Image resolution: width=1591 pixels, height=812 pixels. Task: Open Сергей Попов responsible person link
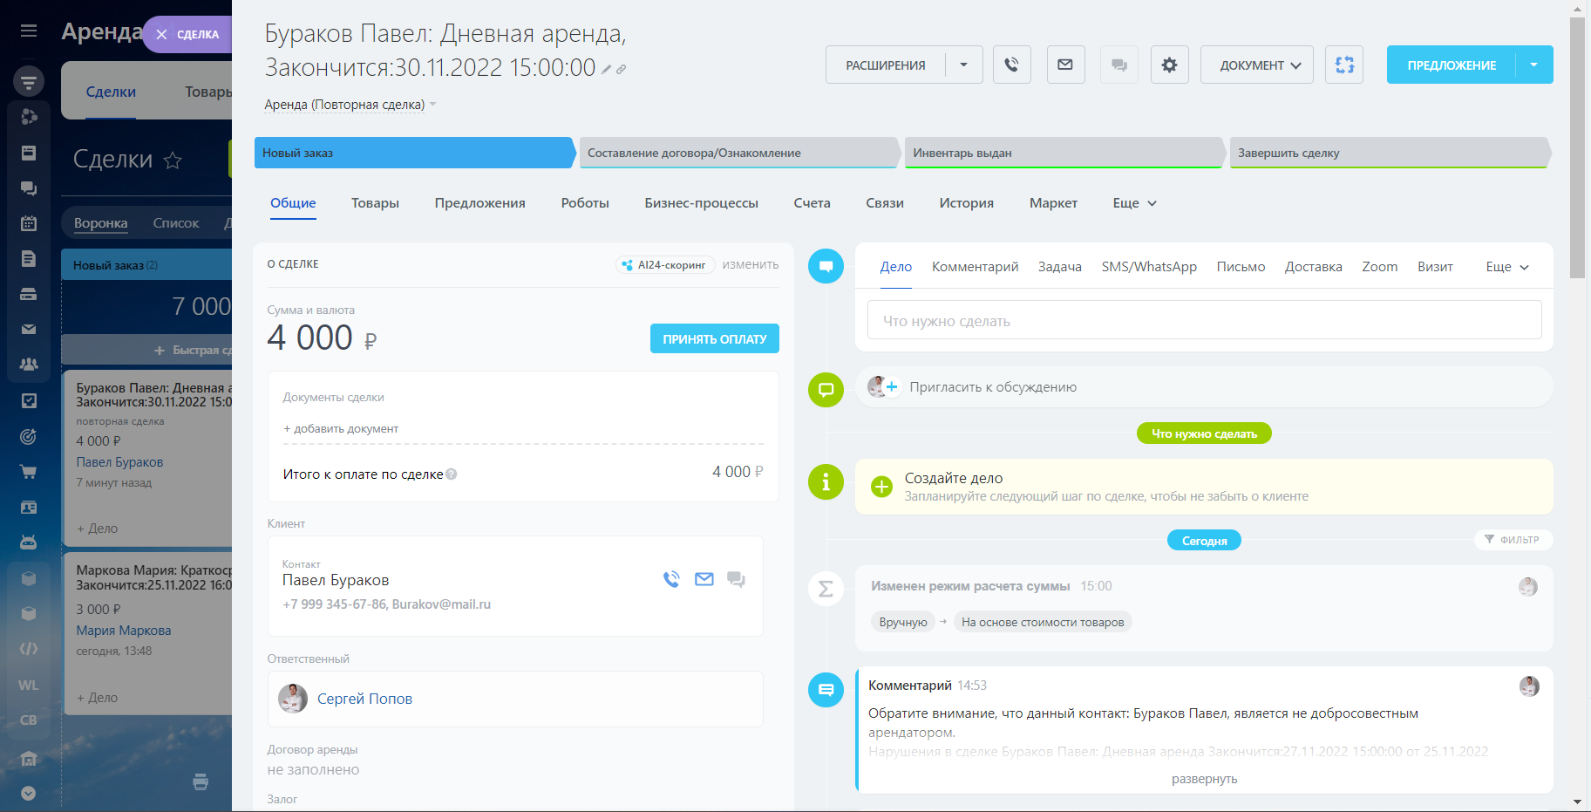tap(364, 699)
